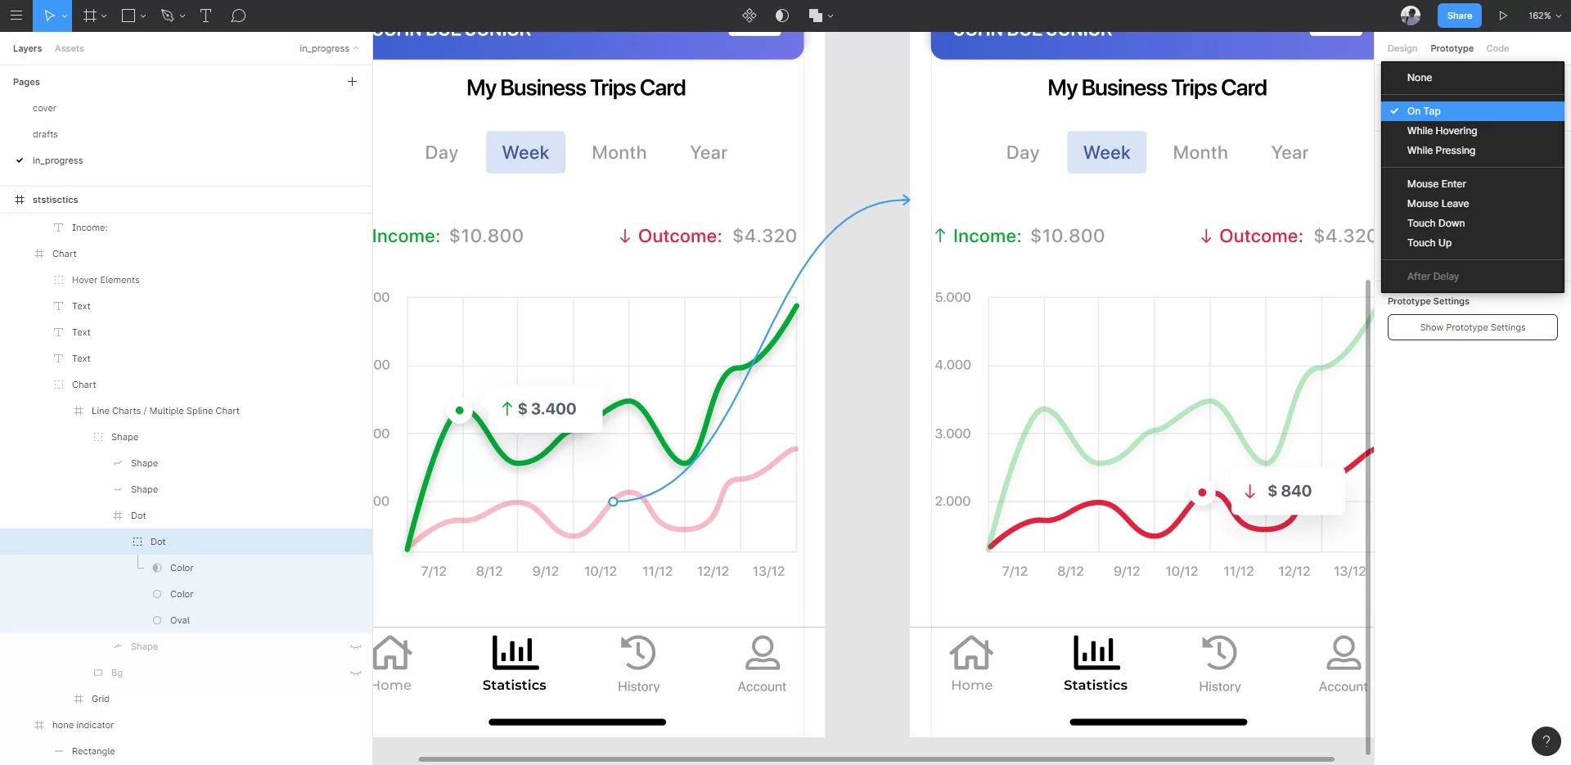The image size is (1571, 765).
Task: Click Show Prototype Settings button
Action: [x=1472, y=327]
